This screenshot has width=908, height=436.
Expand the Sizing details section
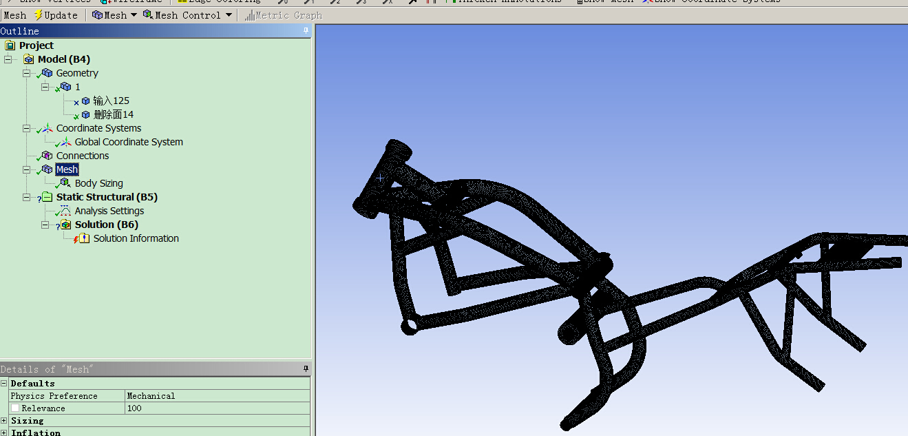coord(4,420)
